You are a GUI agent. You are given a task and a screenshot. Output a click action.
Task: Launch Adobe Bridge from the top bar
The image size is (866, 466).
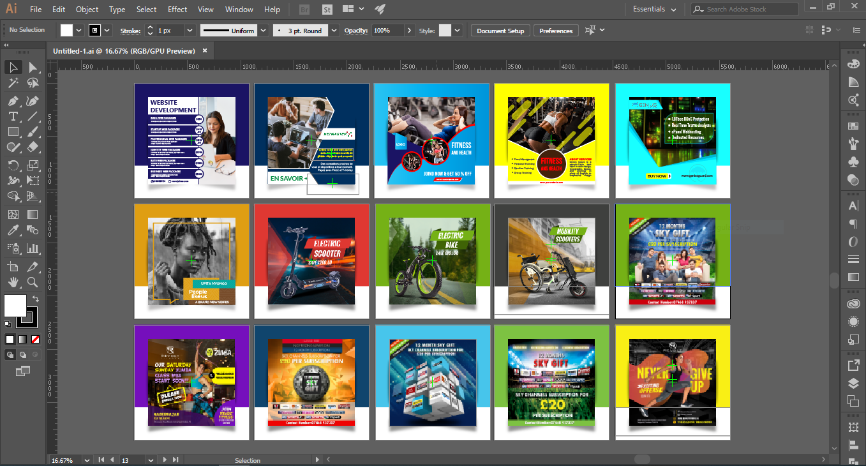303,9
